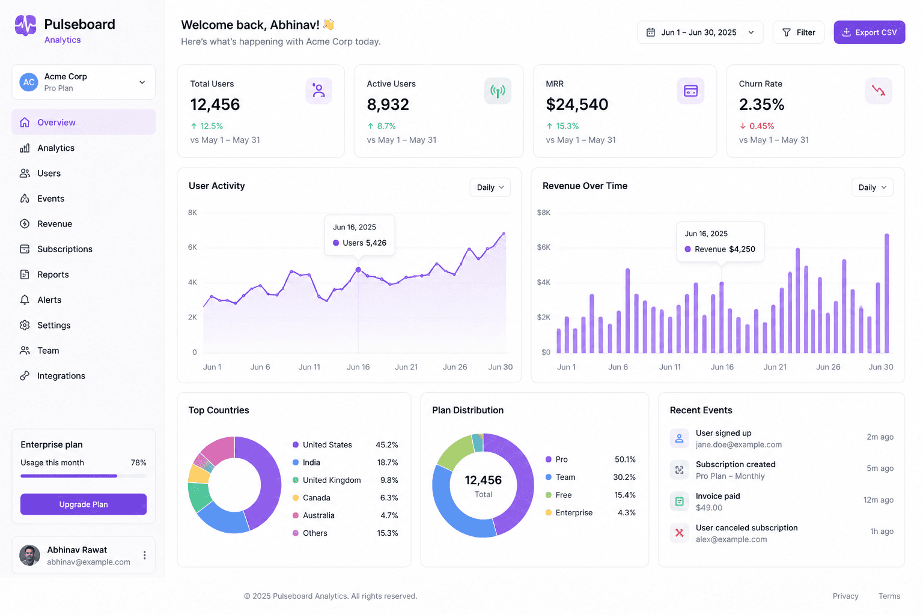The image size is (923, 615).
Task: Open the Jun 1 – Jun 30, 2025 date picker
Action: (x=700, y=32)
